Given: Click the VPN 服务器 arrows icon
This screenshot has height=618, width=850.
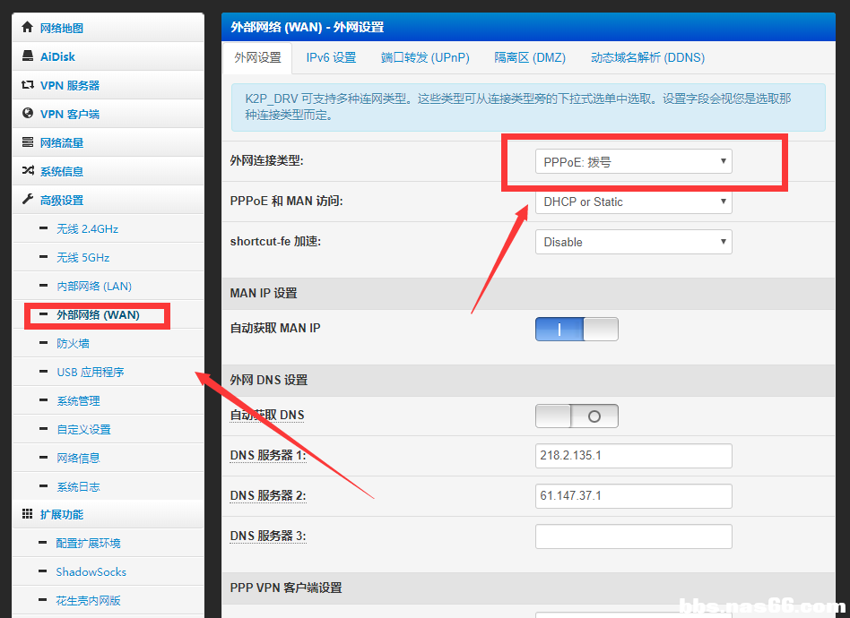Looking at the screenshot, I should [28, 85].
